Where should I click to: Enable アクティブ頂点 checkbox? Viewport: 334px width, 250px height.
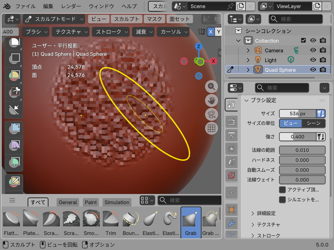(282, 190)
